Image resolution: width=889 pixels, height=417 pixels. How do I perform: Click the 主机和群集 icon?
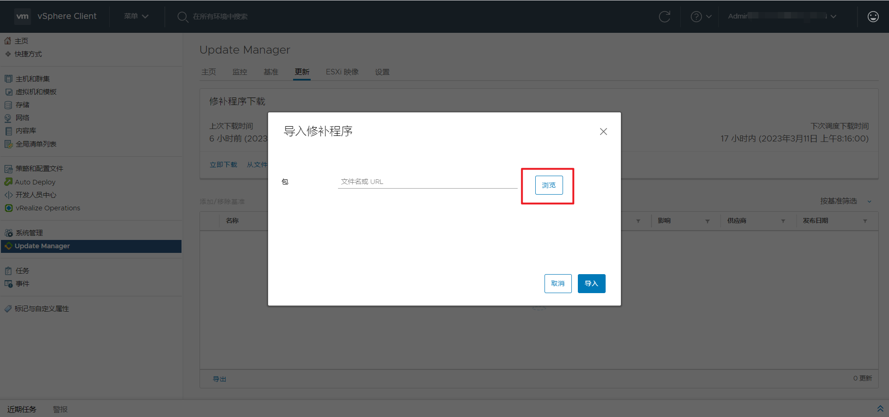(8, 79)
